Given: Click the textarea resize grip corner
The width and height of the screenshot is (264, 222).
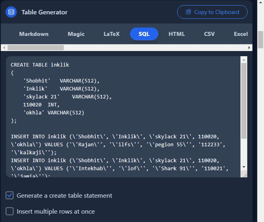Looking at the screenshot, I should [x=244, y=174].
